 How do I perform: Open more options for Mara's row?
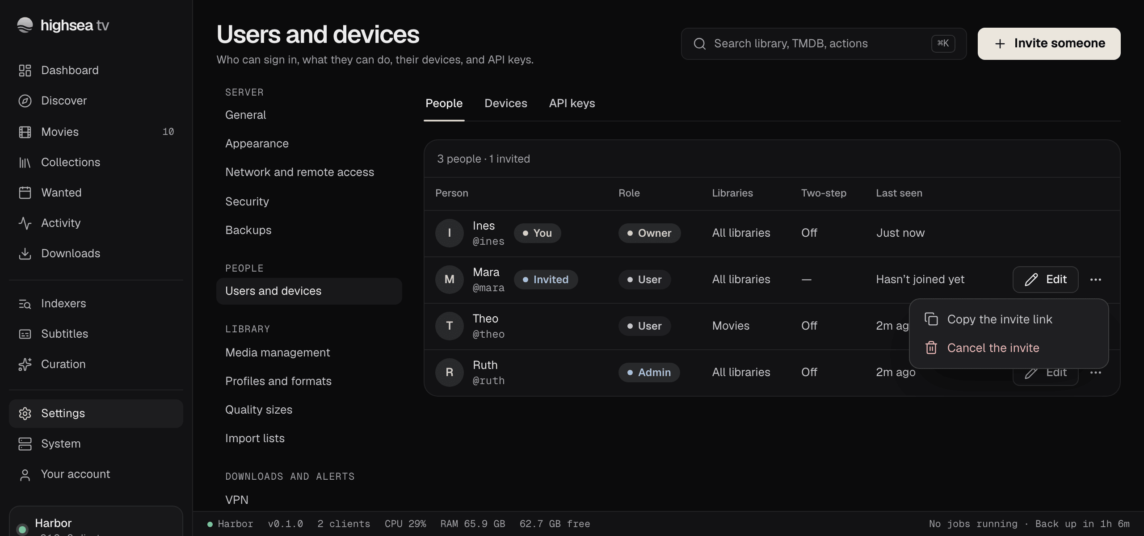coord(1096,280)
